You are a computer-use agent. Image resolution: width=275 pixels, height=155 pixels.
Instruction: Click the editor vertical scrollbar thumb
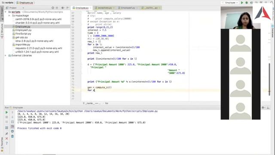[269, 79]
